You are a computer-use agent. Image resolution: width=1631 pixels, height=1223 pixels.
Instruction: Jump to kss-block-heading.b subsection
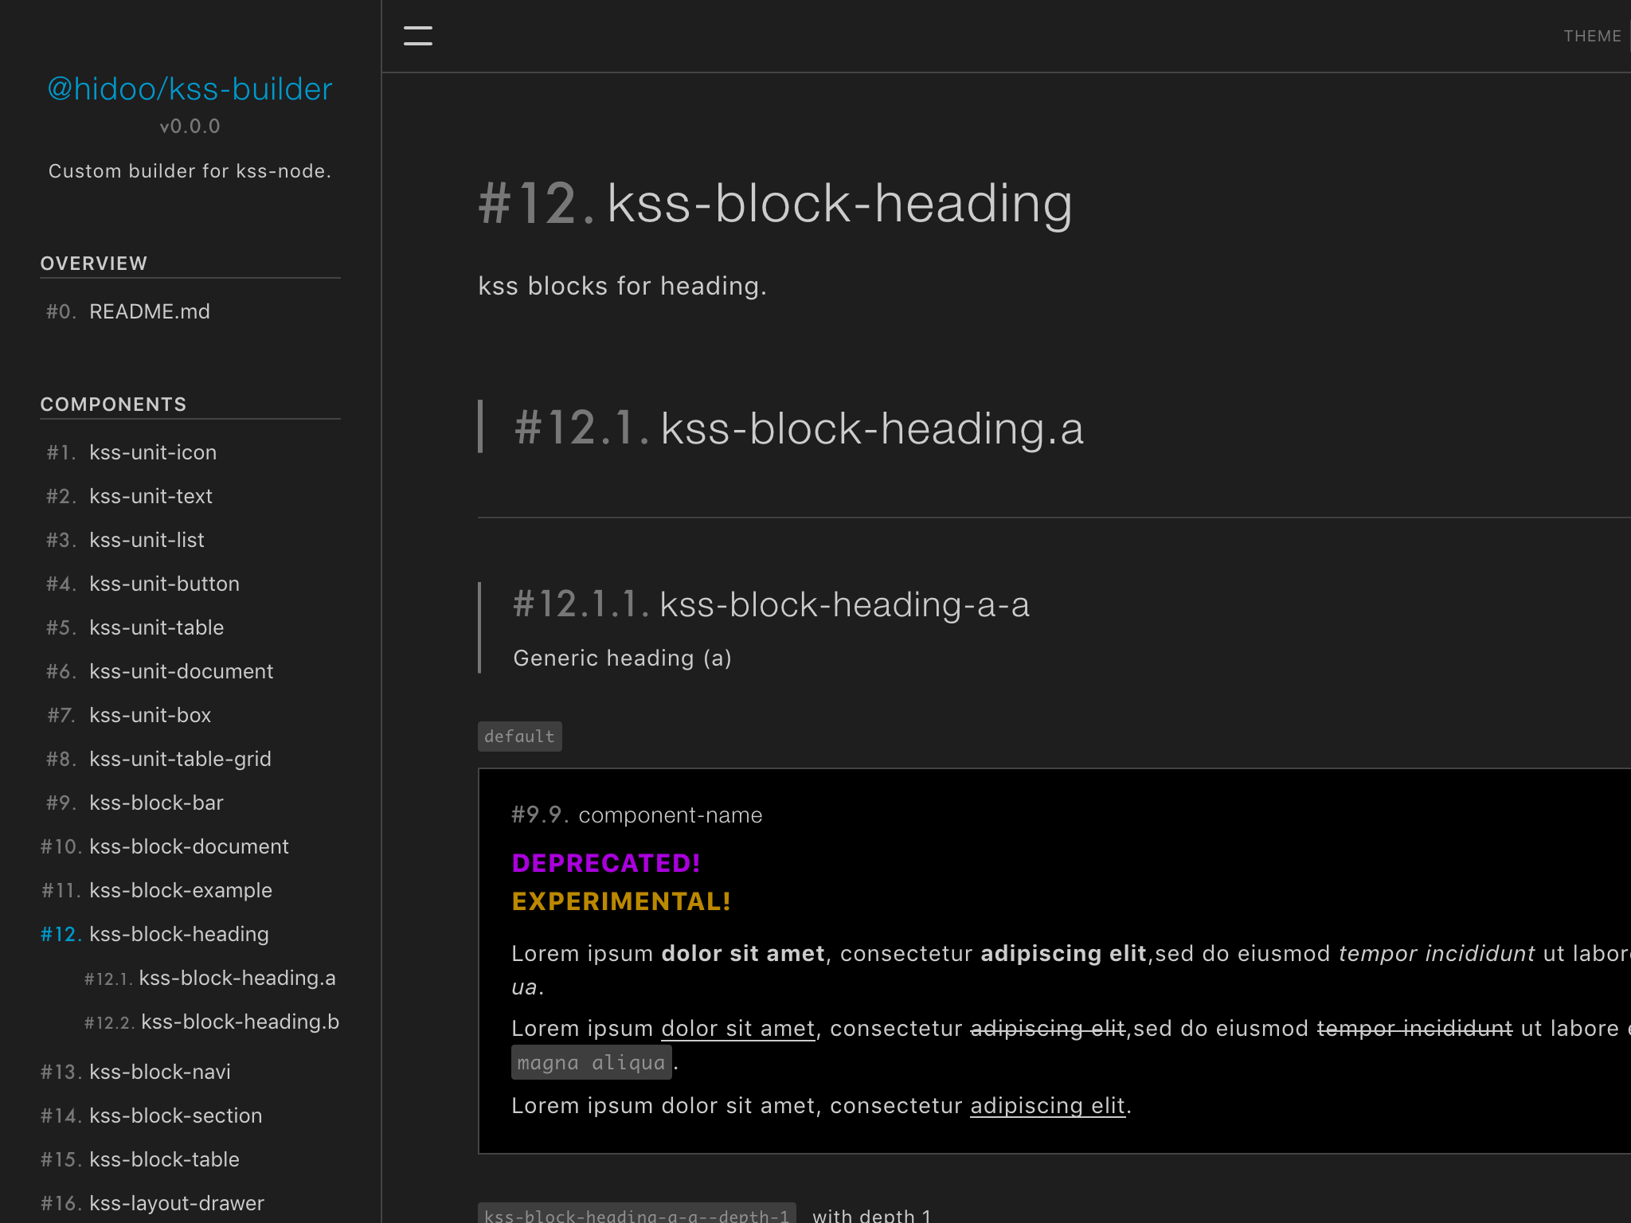tap(239, 1022)
